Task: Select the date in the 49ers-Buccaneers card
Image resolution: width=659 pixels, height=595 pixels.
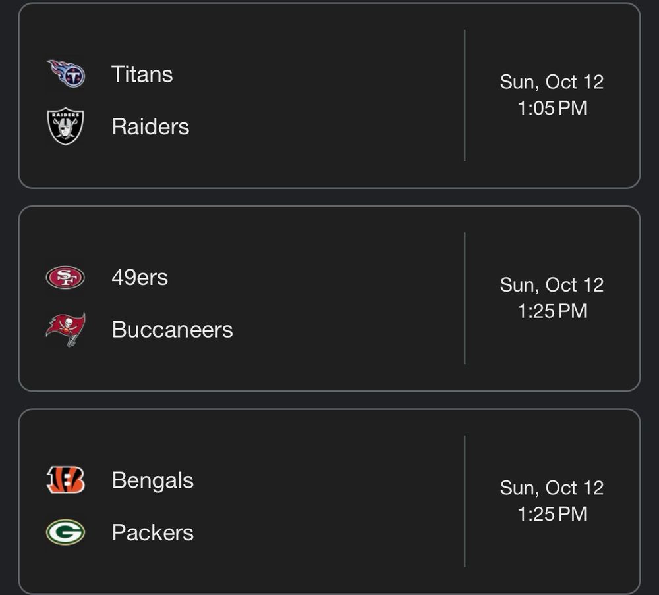Action: click(552, 284)
